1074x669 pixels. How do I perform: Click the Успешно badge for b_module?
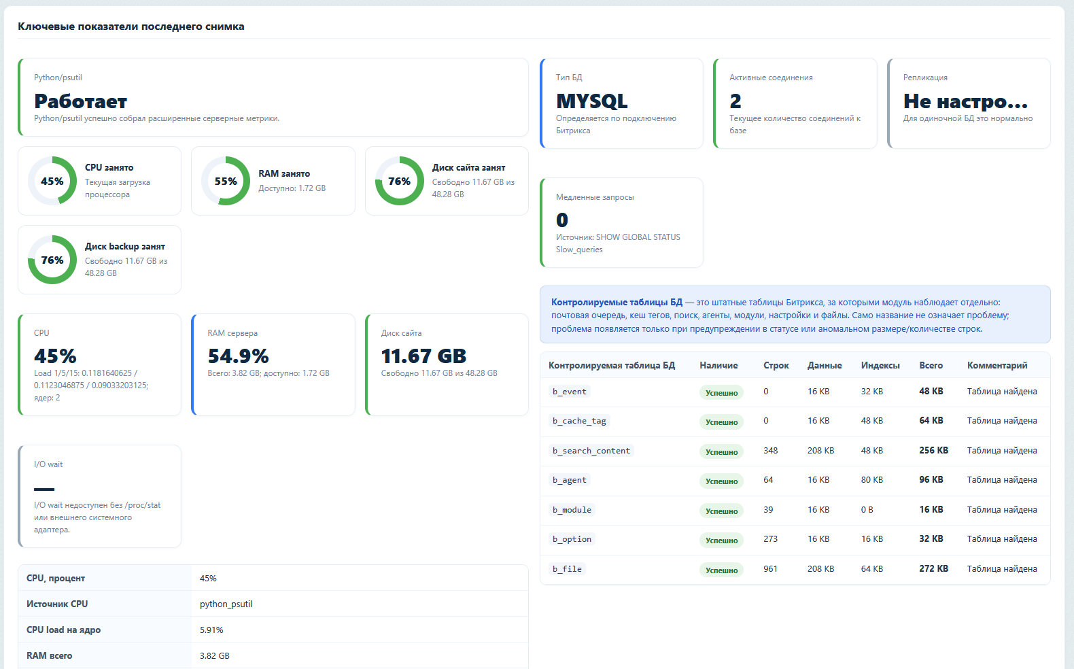click(x=721, y=511)
